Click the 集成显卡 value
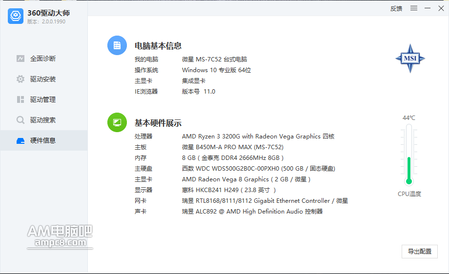 coord(194,80)
